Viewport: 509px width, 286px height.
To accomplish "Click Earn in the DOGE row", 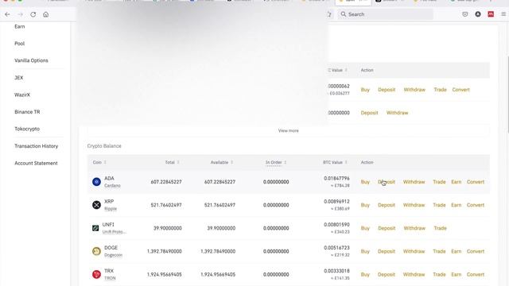I will (x=456, y=251).
